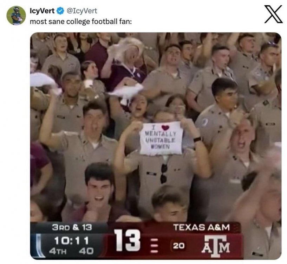Click the red heart on the sign
Image resolution: width=287 pixels, height=264 pixels.
[x=165, y=128]
